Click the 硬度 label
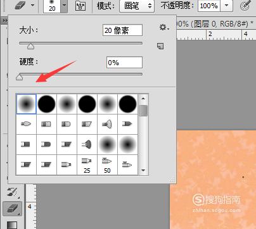 pyautogui.click(x=29, y=62)
